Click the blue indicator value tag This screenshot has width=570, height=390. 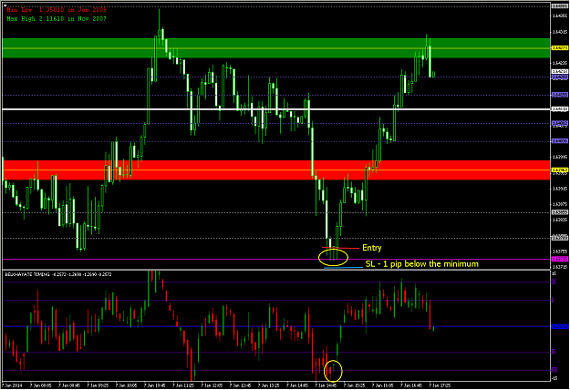tap(560, 326)
